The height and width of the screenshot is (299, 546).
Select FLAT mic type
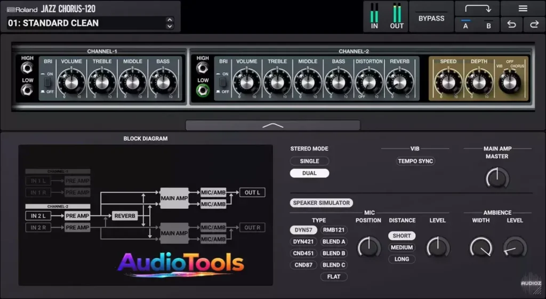click(x=334, y=277)
